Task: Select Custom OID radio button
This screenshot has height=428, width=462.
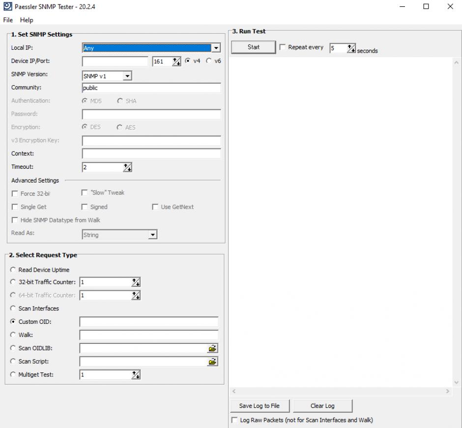Action: (13, 322)
